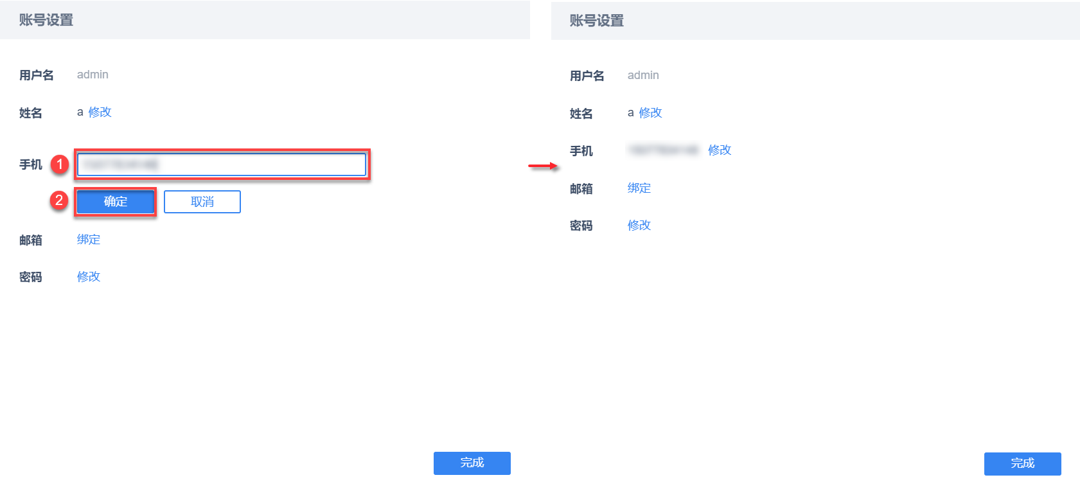This screenshot has width=1080, height=482.
Task: Cancel phone editing with 取消
Action: [202, 202]
